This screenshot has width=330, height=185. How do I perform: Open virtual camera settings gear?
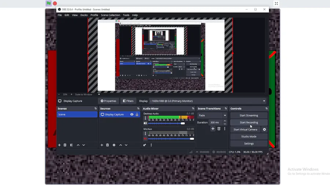pos(264,129)
